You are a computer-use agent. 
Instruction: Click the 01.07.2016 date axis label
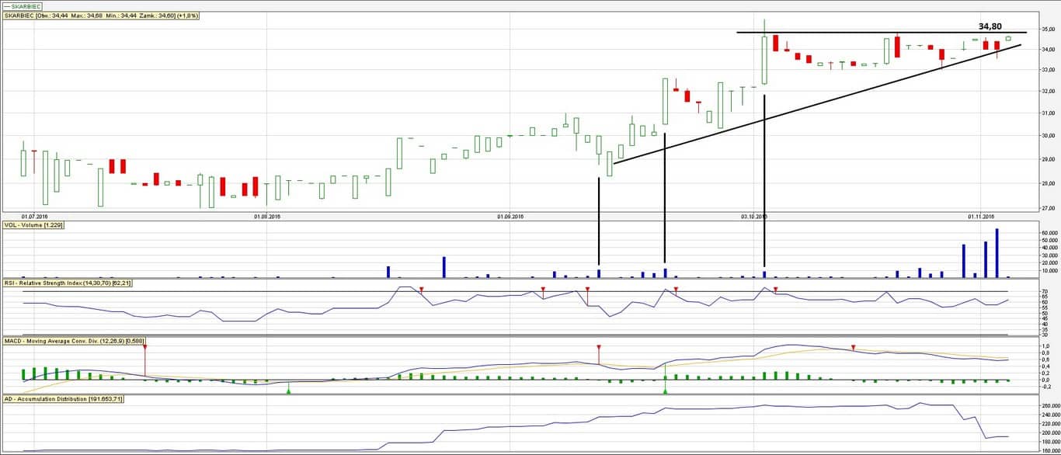34,217
